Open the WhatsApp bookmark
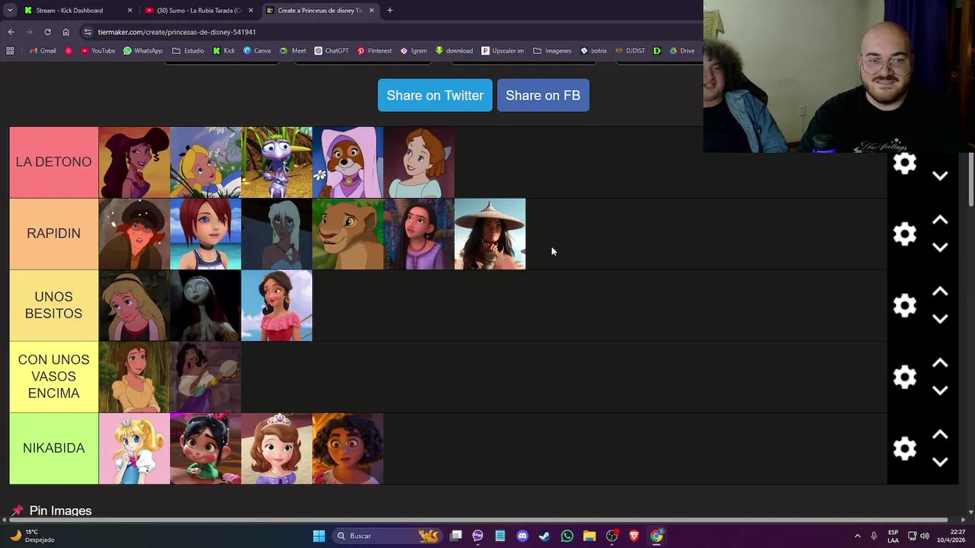 pos(142,51)
